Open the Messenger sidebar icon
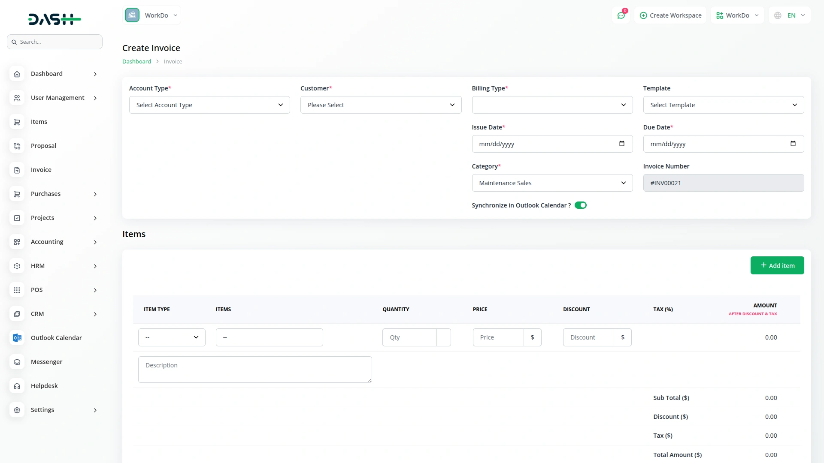 pyautogui.click(x=17, y=362)
